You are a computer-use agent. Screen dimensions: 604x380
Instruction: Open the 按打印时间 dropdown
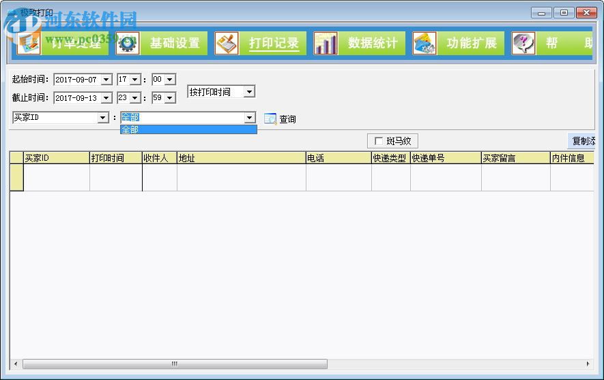249,92
